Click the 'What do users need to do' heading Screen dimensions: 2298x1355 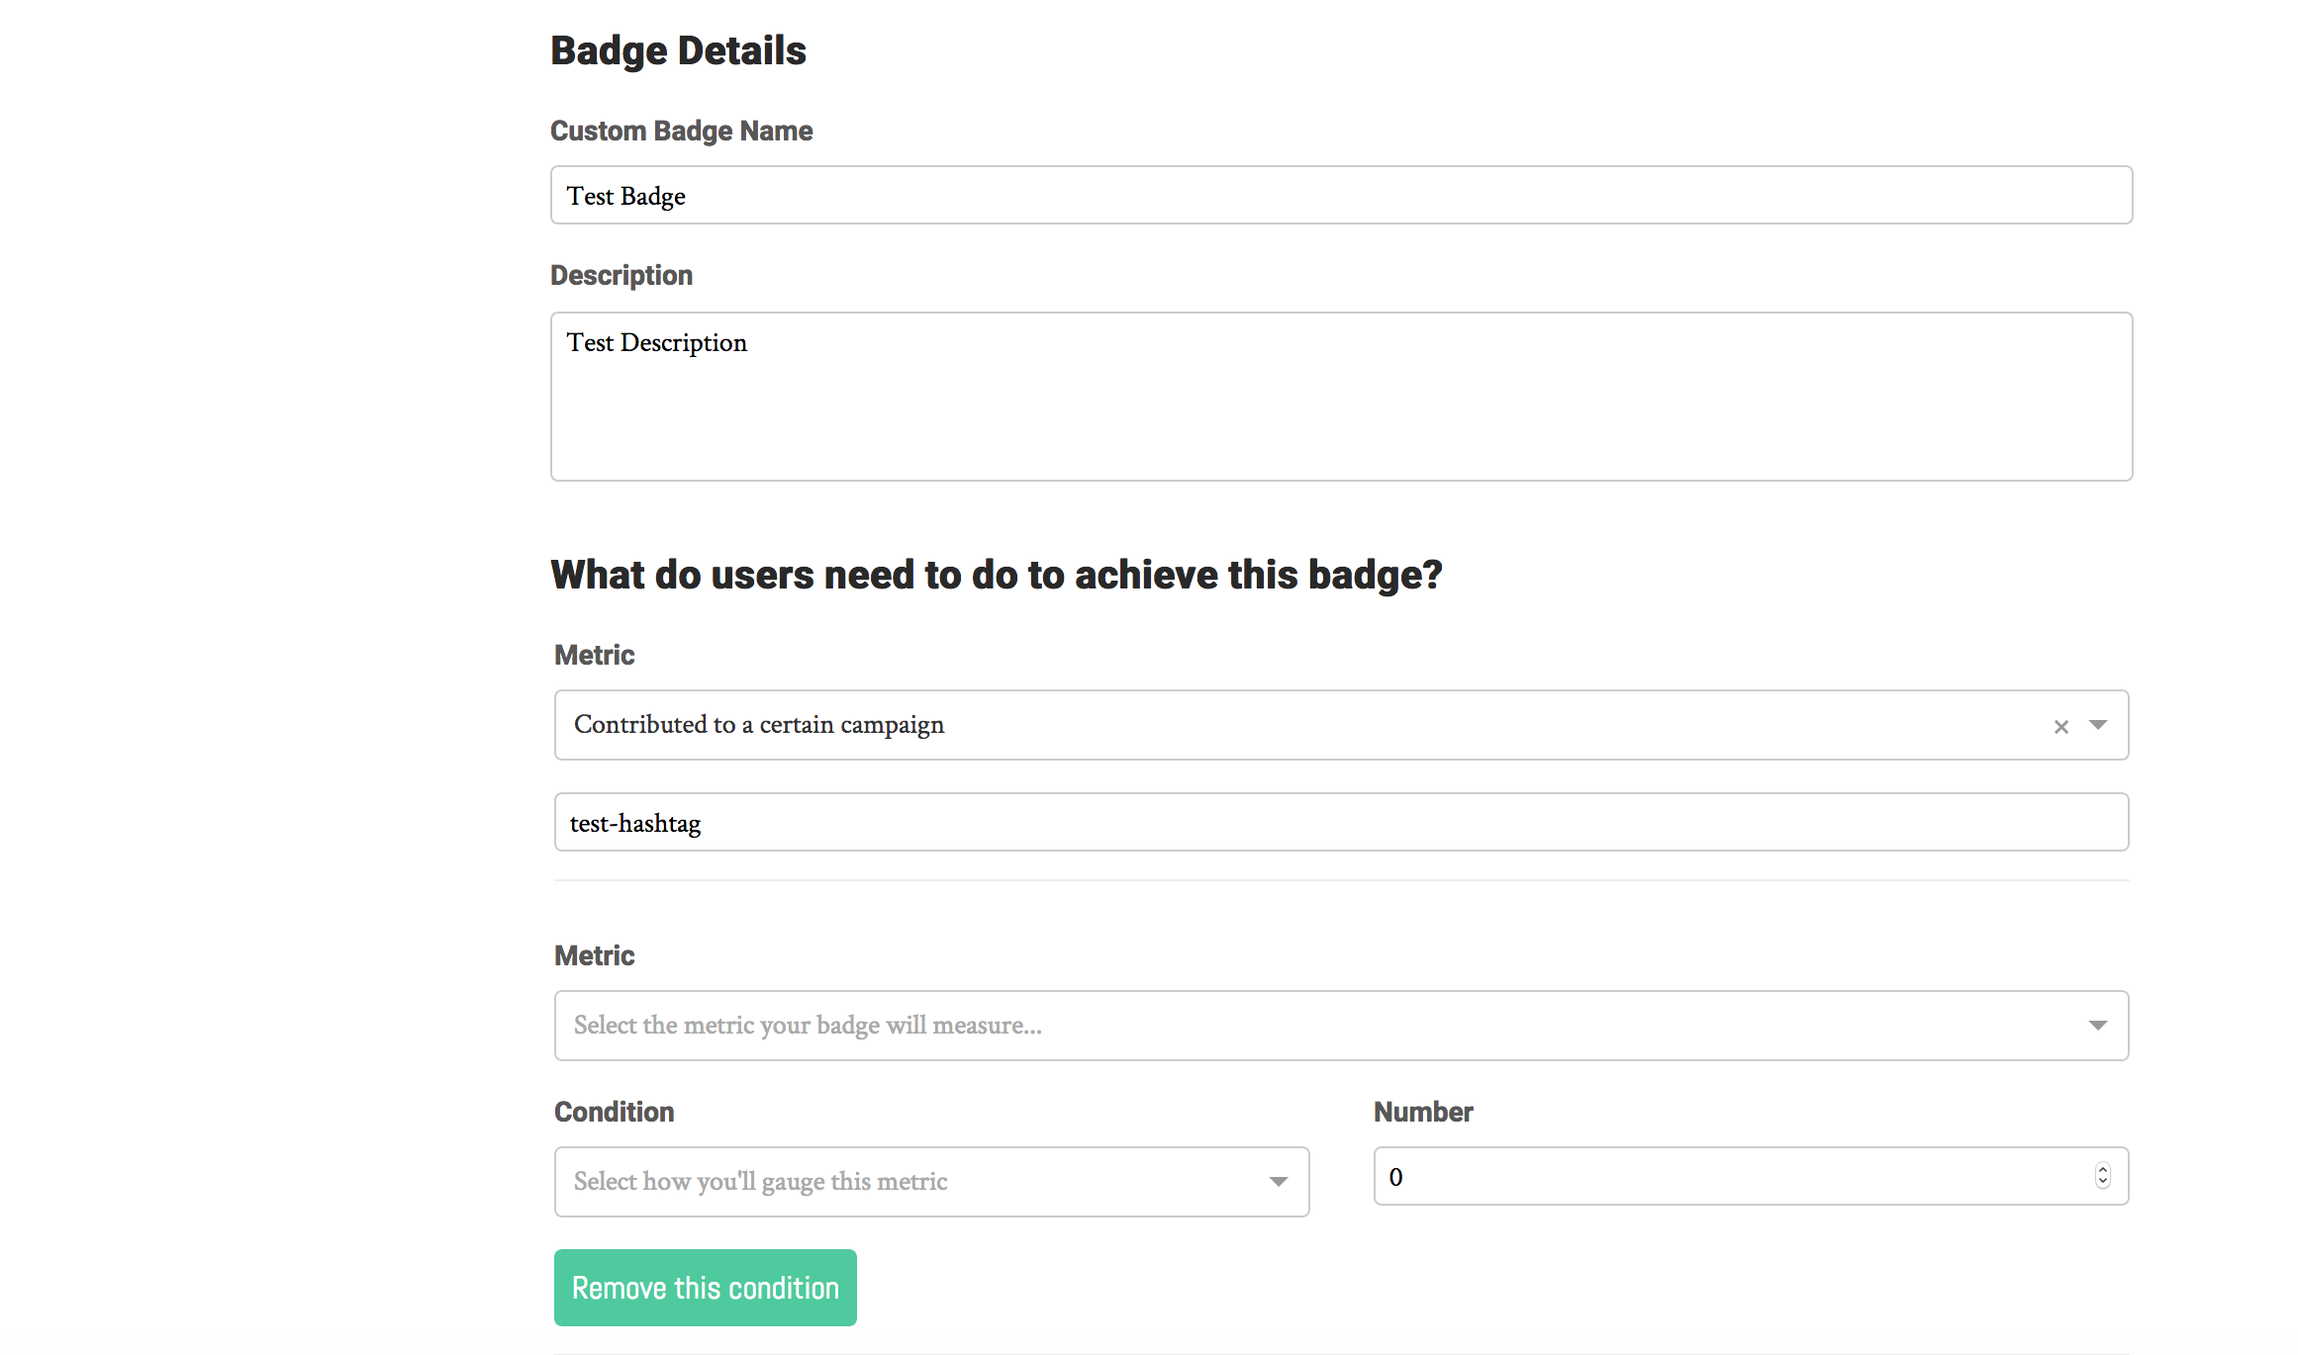pyautogui.click(x=997, y=575)
